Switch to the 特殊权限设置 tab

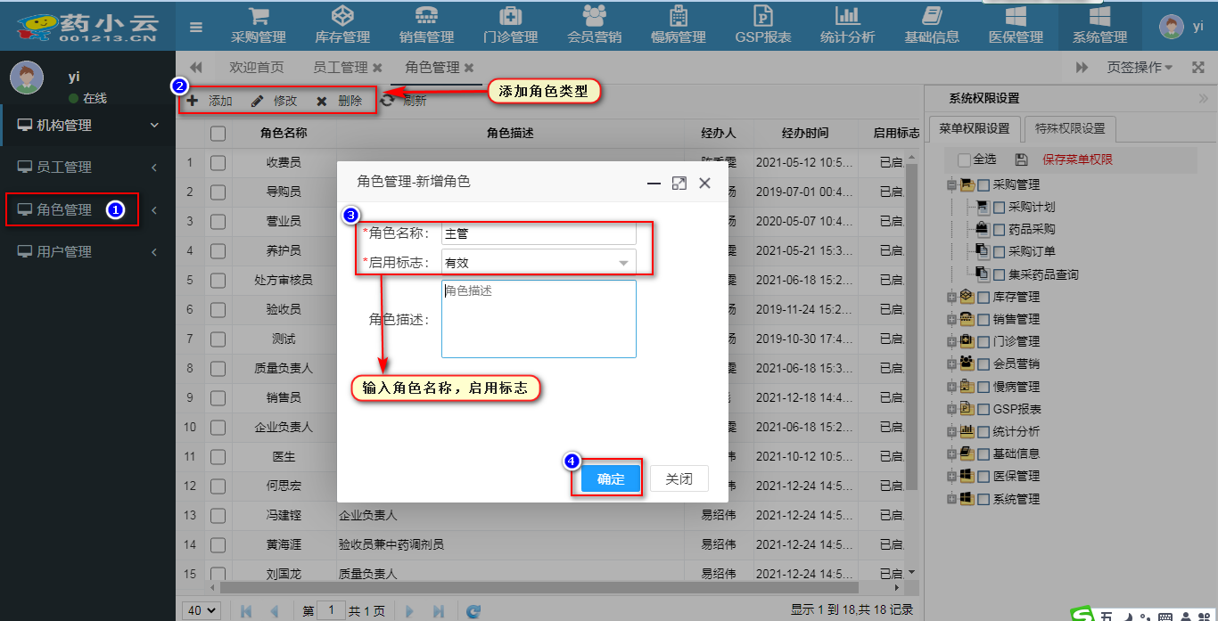1069,128
